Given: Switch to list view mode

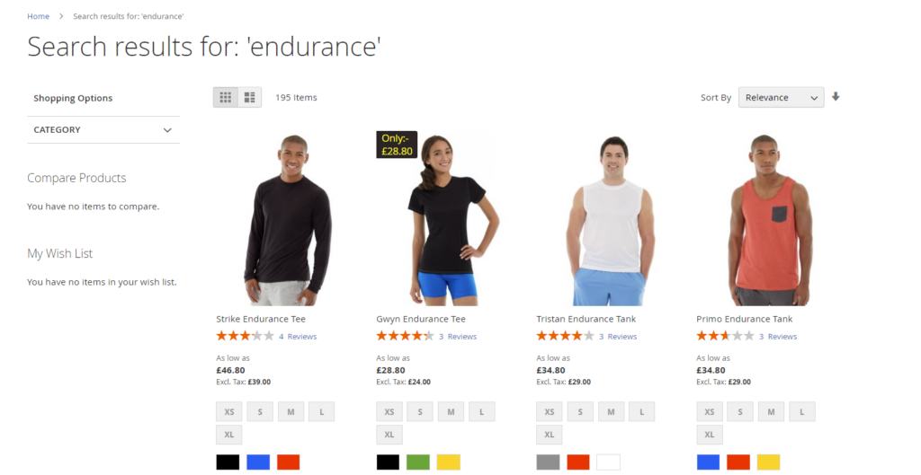Looking at the screenshot, I should pyautogui.click(x=250, y=97).
